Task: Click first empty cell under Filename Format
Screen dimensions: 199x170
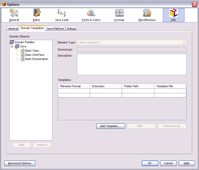Action: [x=74, y=91]
